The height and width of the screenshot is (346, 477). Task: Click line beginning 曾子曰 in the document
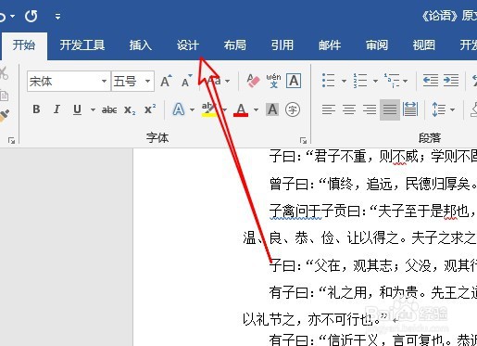click(373, 184)
